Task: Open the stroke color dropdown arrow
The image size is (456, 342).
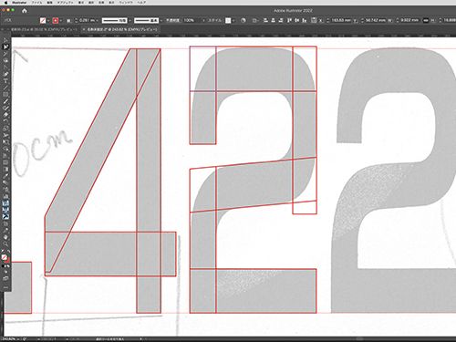Action: click(x=61, y=20)
